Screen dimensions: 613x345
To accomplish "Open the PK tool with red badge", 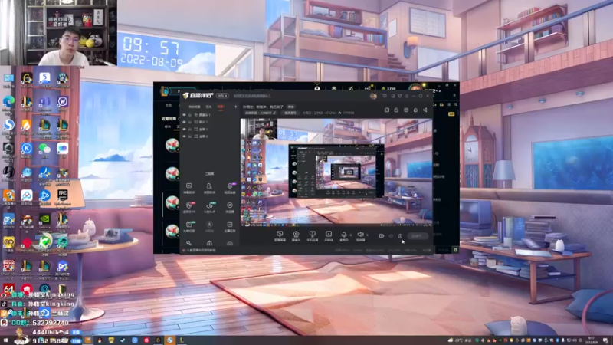I will tap(189, 207).
